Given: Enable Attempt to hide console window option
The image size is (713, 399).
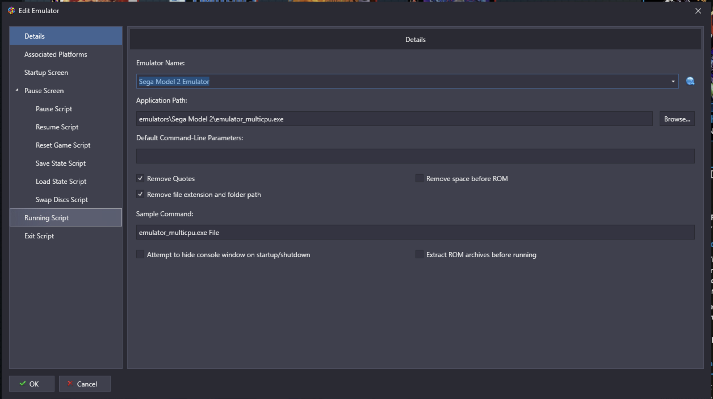Looking at the screenshot, I should click(140, 254).
